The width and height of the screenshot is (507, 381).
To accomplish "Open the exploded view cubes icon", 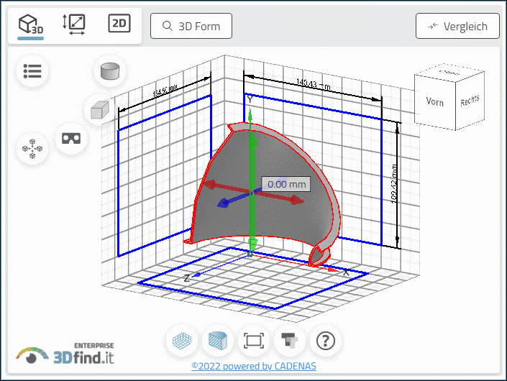I will 32,149.
